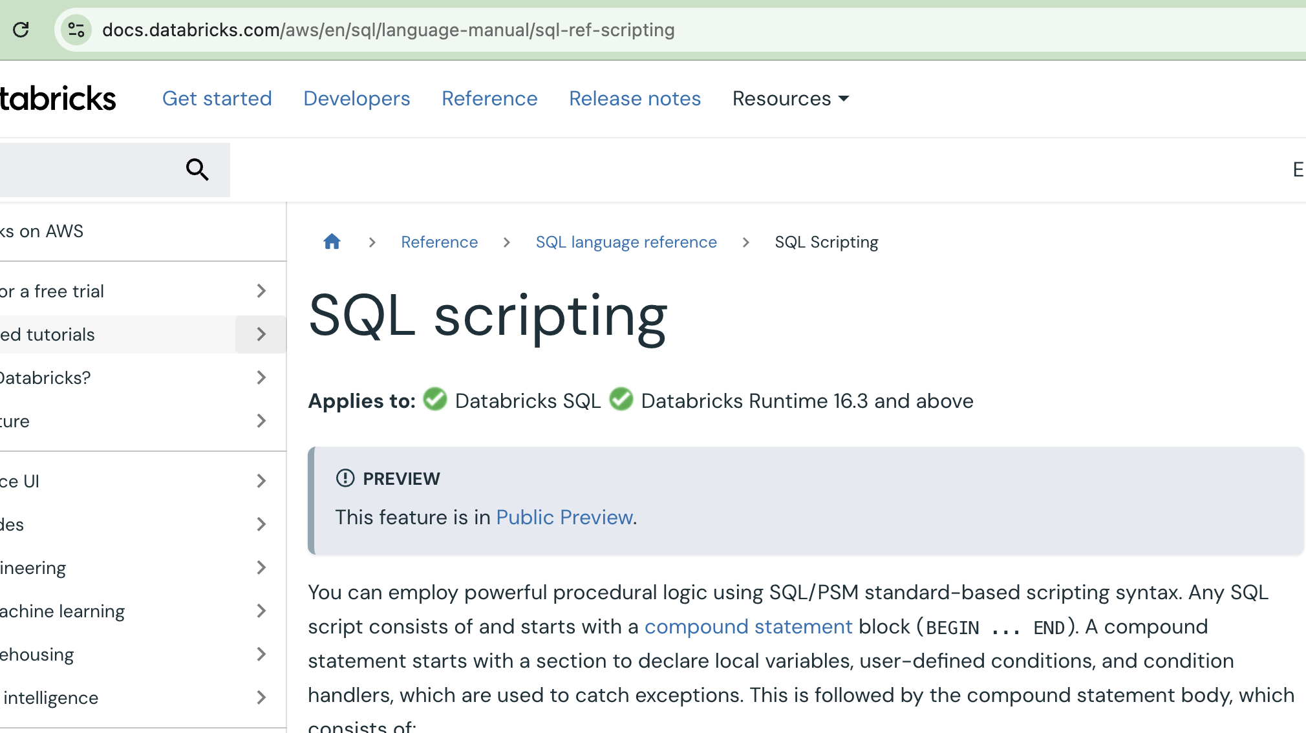Expand the Machine learning sidebar section
The width and height of the screenshot is (1306, 733).
click(261, 611)
